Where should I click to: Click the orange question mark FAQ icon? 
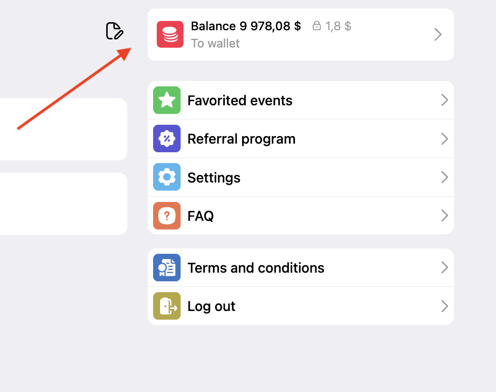pyautogui.click(x=167, y=216)
